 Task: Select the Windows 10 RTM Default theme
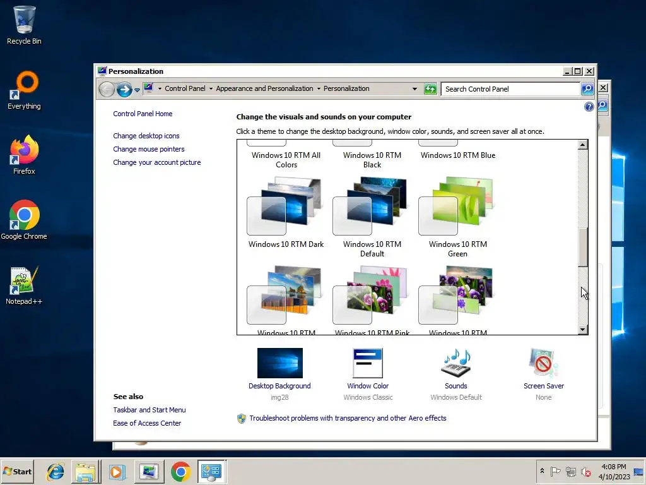coord(372,217)
